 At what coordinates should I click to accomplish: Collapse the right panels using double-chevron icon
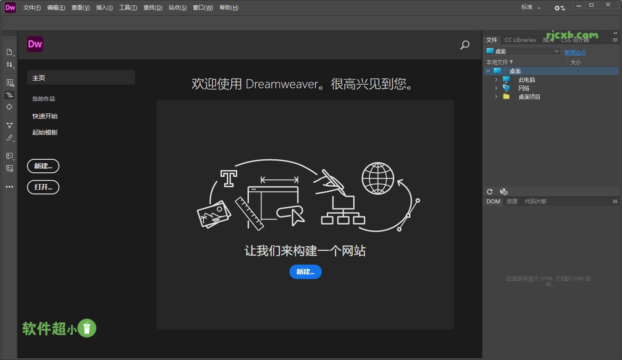(615, 32)
